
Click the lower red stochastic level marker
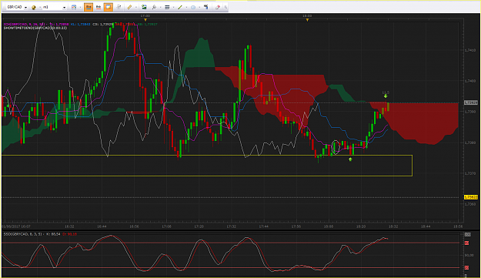tap(466, 267)
